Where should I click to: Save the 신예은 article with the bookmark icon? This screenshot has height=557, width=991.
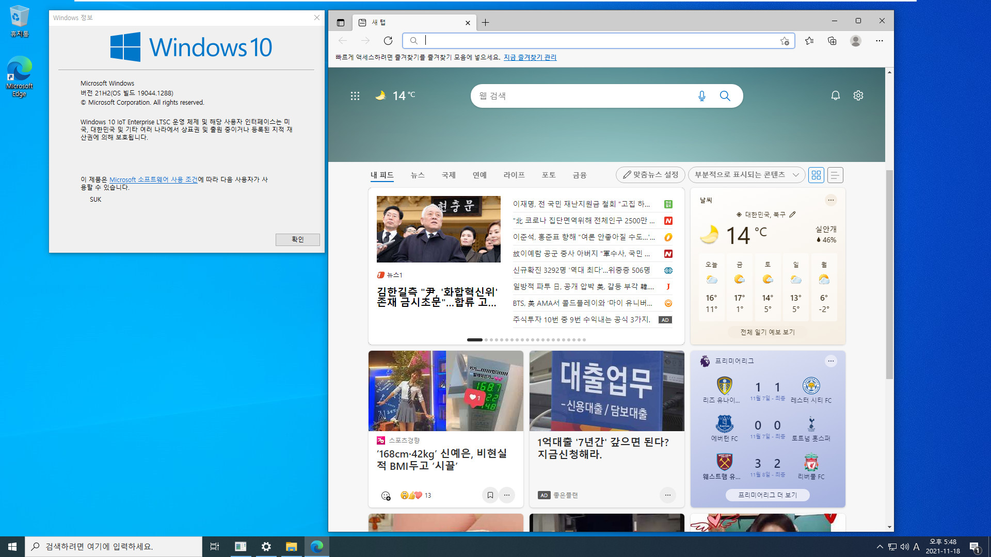point(489,495)
